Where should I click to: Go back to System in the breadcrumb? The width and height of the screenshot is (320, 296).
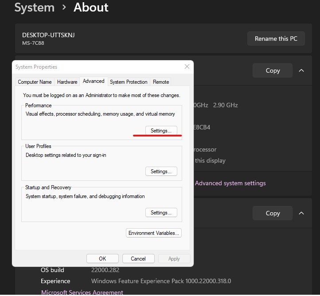(35, 8)
